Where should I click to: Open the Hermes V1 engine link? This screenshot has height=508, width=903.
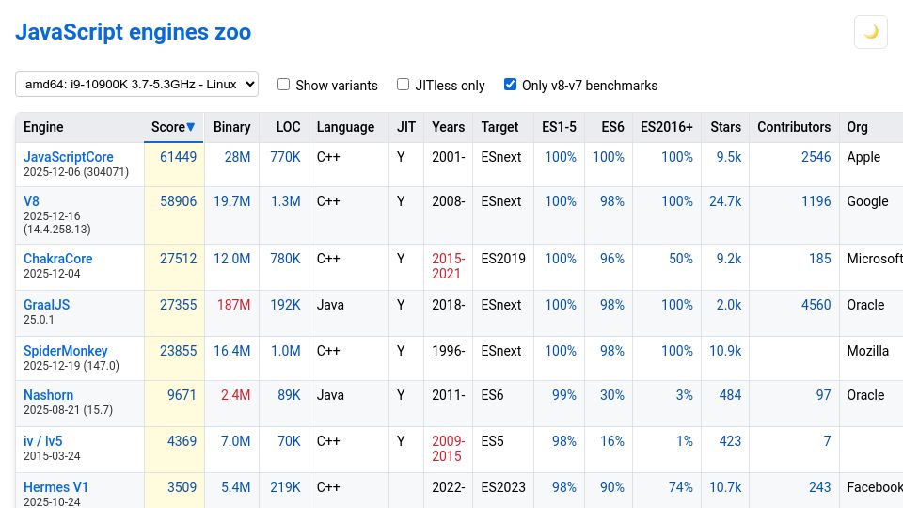(55, 488)
